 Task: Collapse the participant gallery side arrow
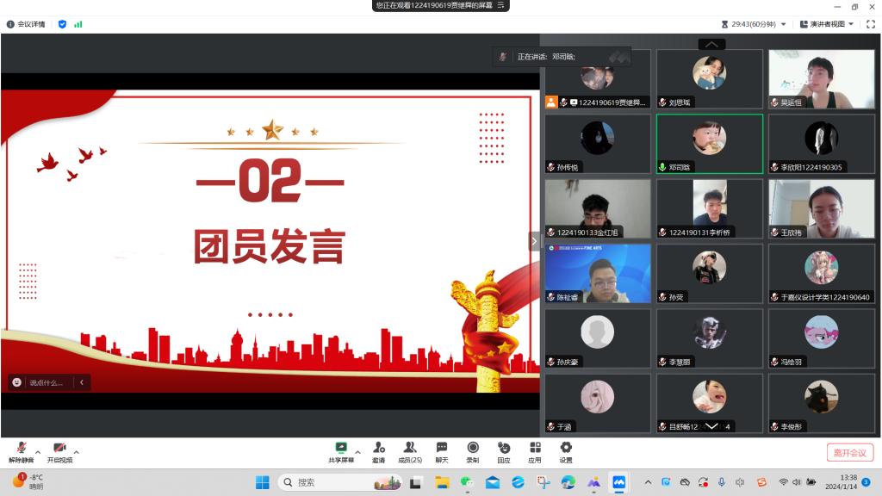point(534,241)
